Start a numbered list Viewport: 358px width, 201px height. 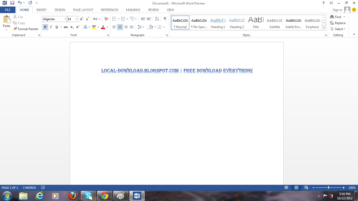coord(123,19)
